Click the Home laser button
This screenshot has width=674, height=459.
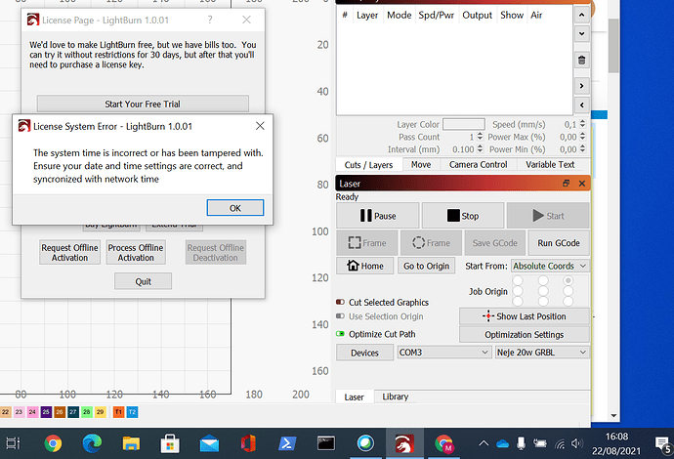pos(365,266)
